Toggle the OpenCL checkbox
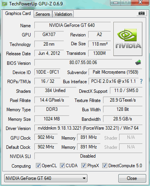150x186 pixels. coord(38,166)
